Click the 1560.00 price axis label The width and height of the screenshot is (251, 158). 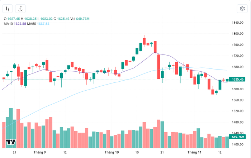[x=238, y=100]
